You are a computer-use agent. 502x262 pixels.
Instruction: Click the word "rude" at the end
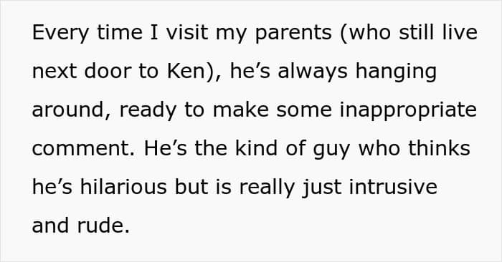[x=101, y=225]
